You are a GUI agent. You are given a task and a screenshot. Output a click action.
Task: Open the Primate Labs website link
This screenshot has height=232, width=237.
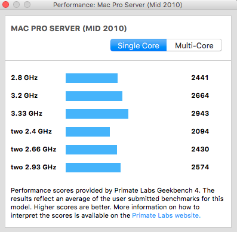tap(166, 215)
